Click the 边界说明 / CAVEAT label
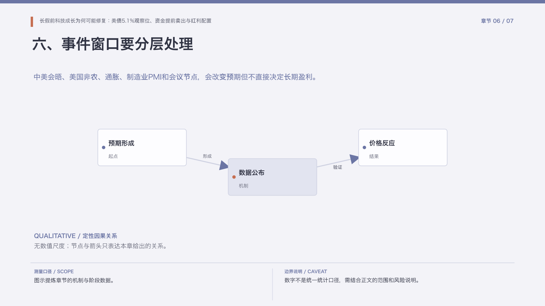The height and width of the screenshot is (306, 545). (306, 271)
